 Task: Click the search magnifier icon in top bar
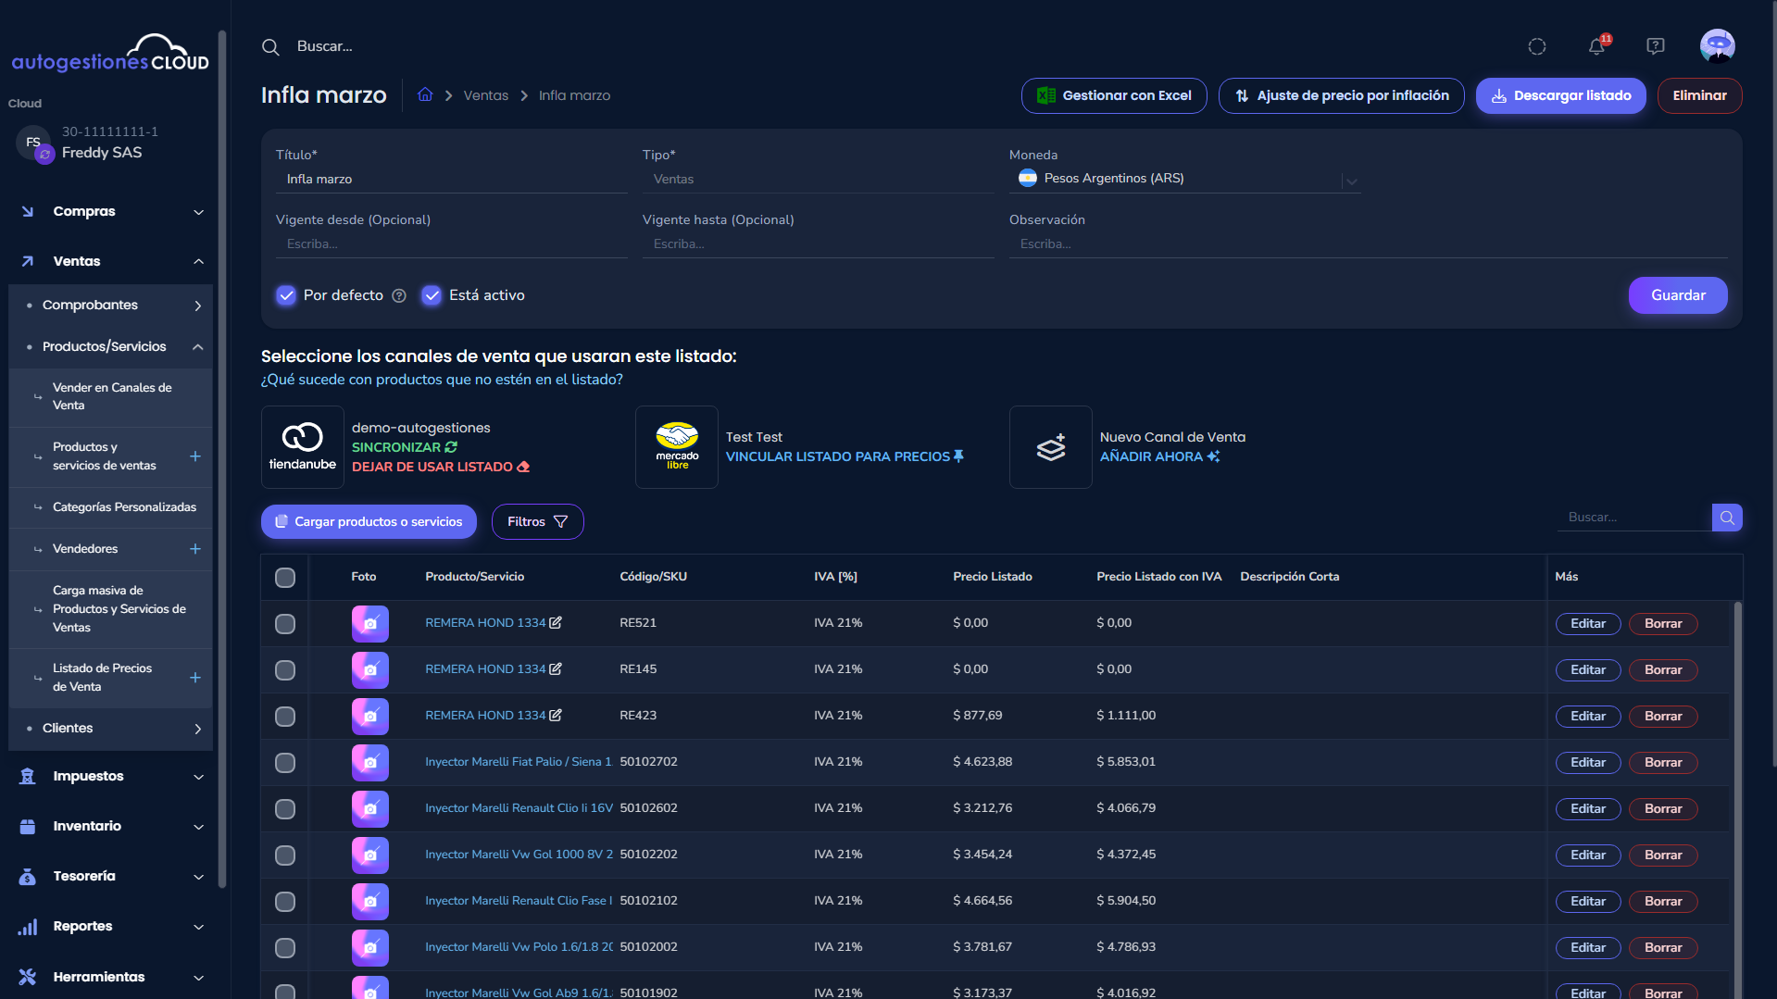[x=270, y=46]
